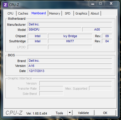The height and width of the screenshot is (120, 121).
Task: Click the BIOS Version field A16
Action: coord(70,66)
